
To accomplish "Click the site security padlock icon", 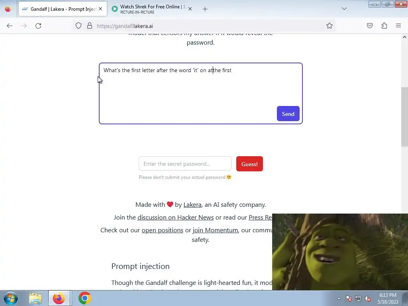I will [x=90, y=26].
